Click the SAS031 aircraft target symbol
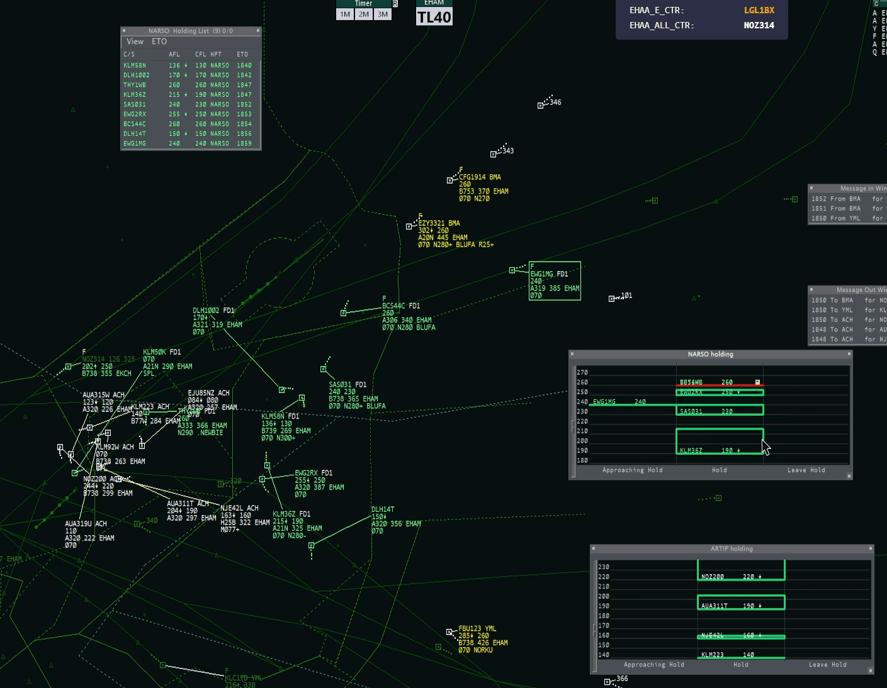 [x=323, y=369]
